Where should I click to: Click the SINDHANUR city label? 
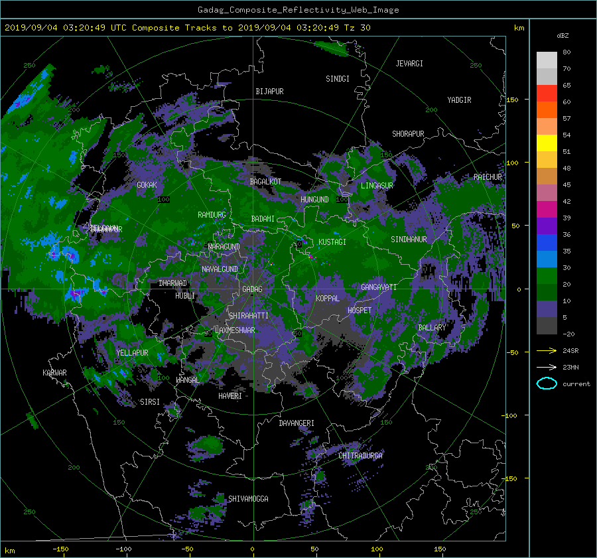click(409, 240)
